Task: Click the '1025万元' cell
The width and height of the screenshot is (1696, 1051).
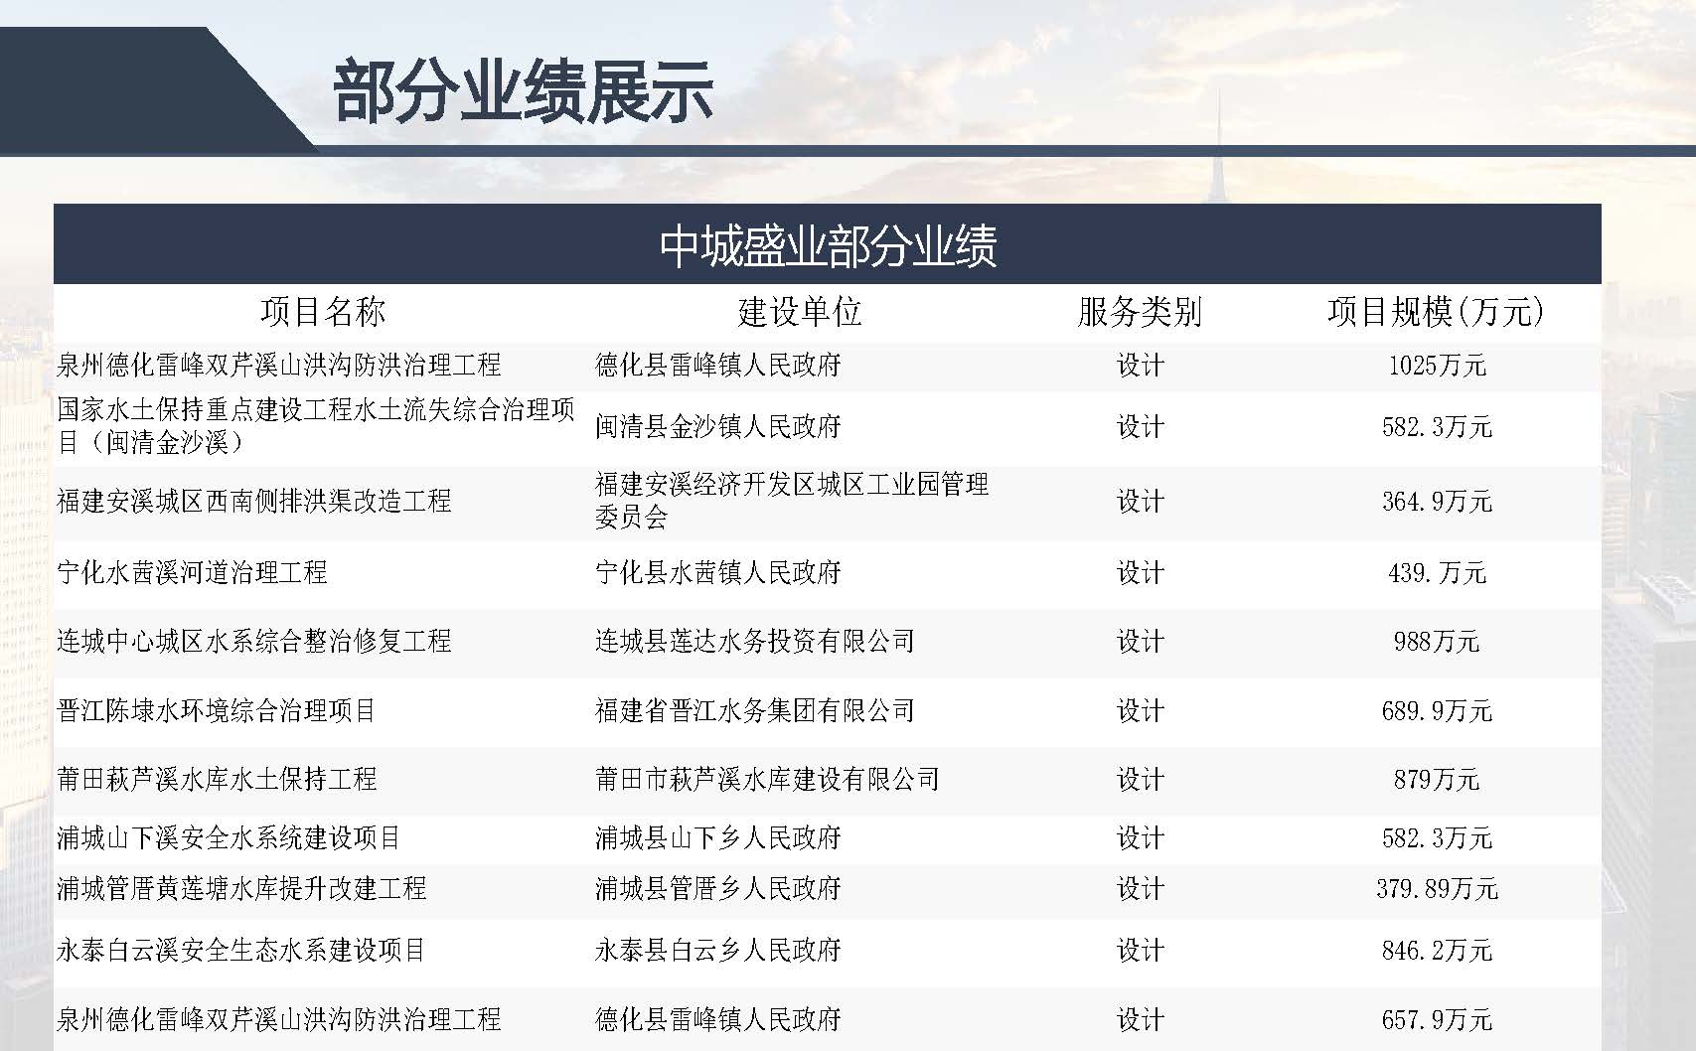Action: [1437, 366]
